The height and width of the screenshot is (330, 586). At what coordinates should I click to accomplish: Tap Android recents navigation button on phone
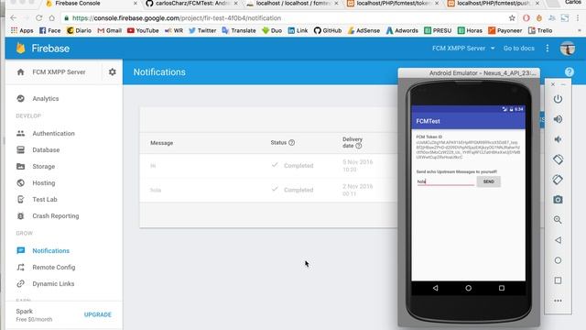[502, 288]
